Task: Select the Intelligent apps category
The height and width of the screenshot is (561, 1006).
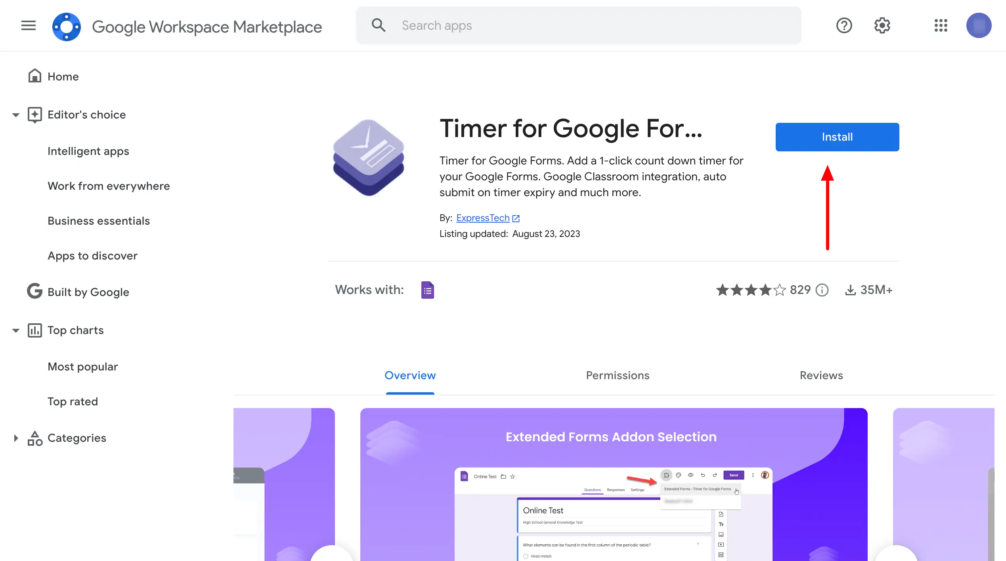Action: tap(88, 151)
